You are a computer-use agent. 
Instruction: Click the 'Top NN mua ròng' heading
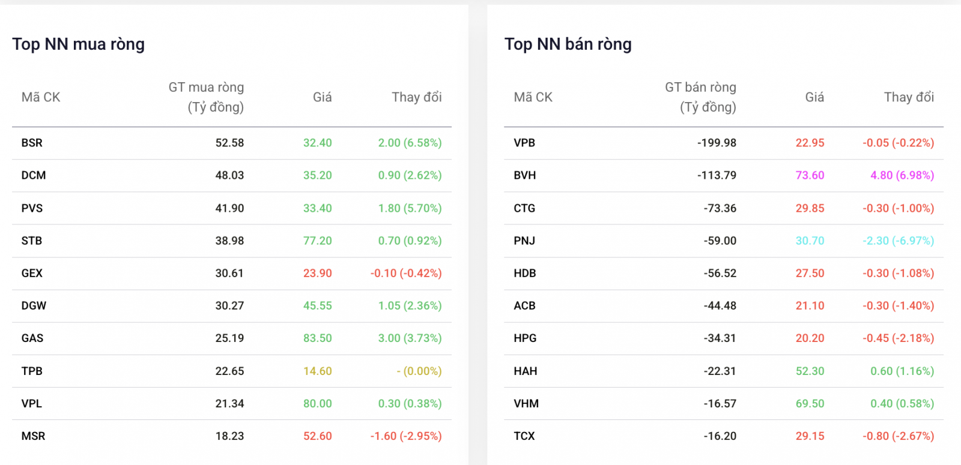tap(79, 44)
